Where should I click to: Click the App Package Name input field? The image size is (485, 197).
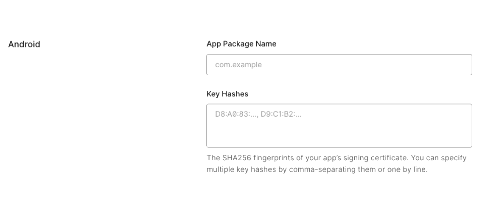tap(339, 65)
